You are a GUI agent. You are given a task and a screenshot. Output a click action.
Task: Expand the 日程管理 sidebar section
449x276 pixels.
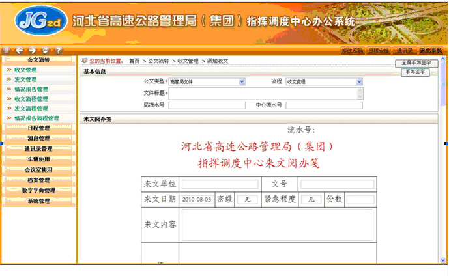click(38, 128)
